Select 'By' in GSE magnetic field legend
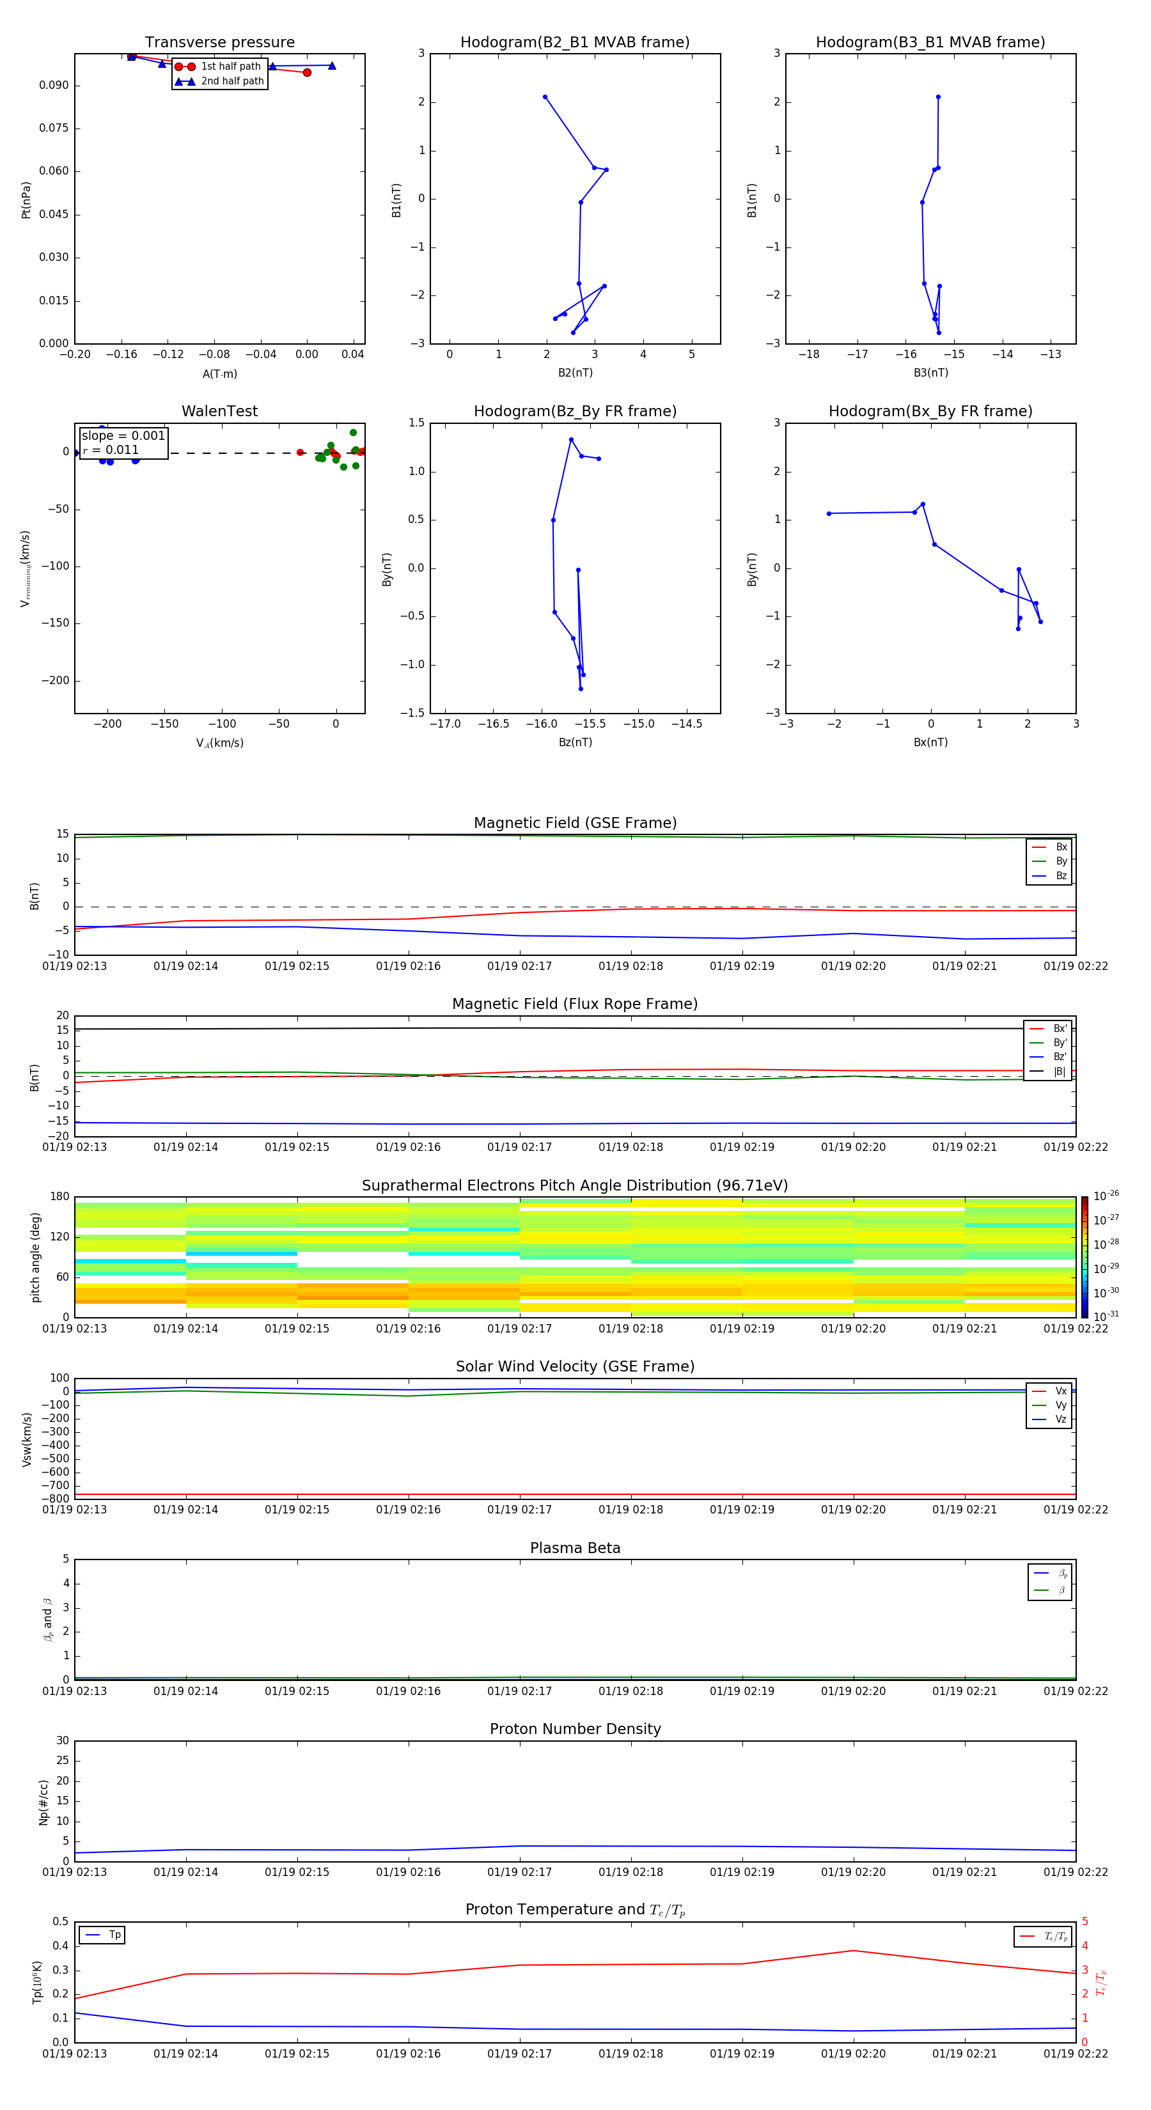Viewport: 1151px width, 2110px height. click(x=1050, y=862)
